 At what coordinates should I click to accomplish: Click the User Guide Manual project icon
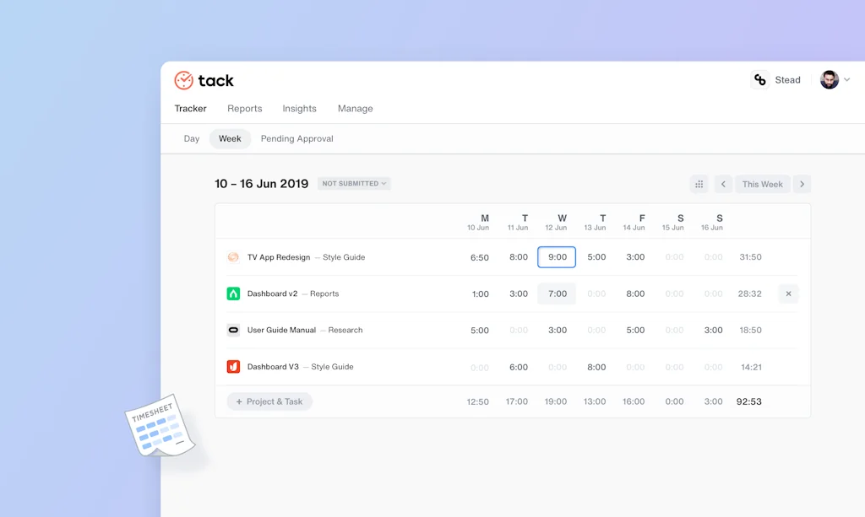pyautogui.click(x=233, y=330)
